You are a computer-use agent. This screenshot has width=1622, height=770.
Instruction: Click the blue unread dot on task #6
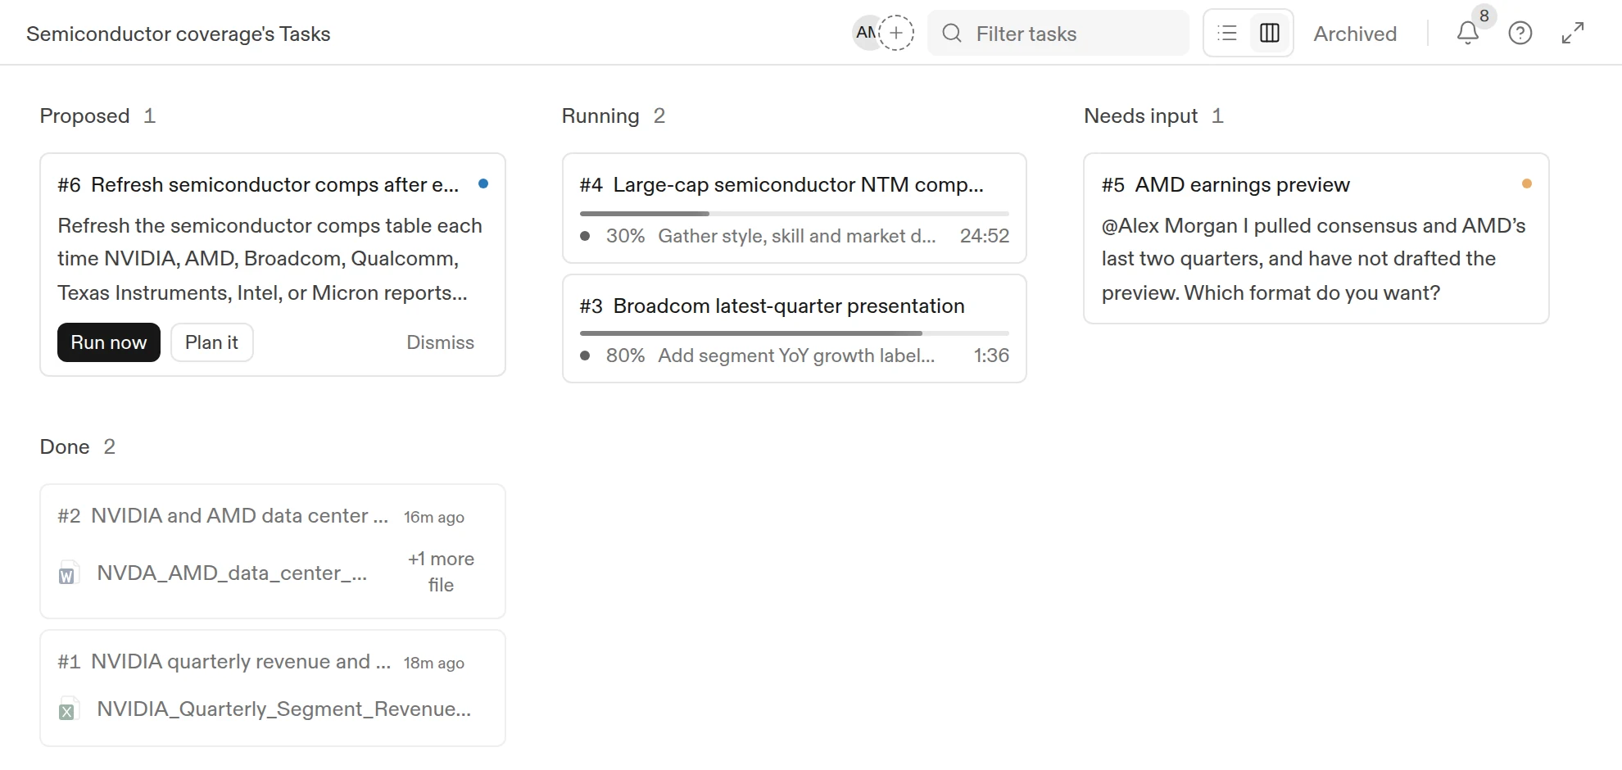point(483,183)
